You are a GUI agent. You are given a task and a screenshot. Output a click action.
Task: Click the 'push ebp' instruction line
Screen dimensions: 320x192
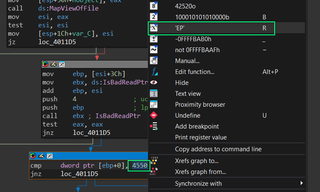point(63,108)
